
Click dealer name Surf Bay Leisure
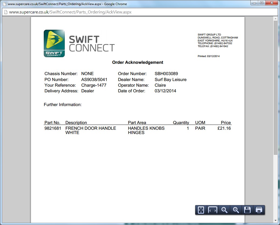pyautogui.click(x=170, y=79)
